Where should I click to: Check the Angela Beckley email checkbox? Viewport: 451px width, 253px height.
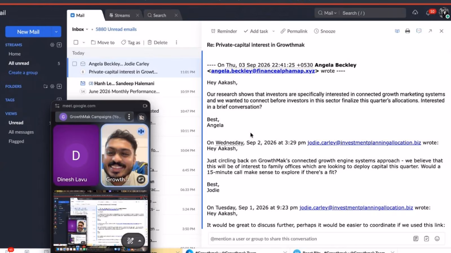(x=75, y=64)
